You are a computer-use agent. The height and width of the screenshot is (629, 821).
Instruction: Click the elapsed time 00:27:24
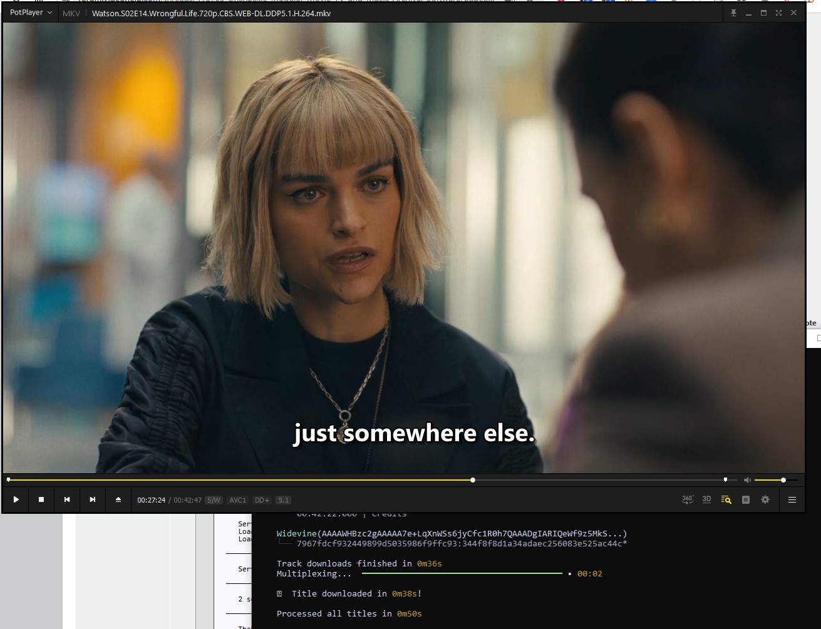click(152, 500)
